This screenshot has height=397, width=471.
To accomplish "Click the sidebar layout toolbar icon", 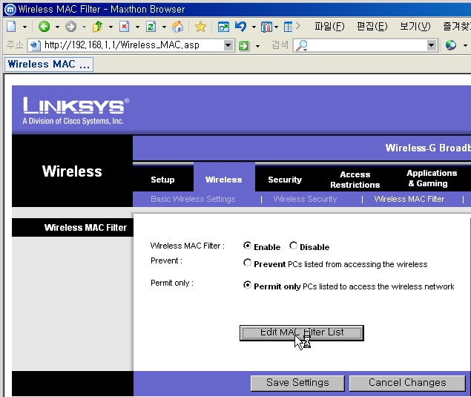I will [288, 27].
